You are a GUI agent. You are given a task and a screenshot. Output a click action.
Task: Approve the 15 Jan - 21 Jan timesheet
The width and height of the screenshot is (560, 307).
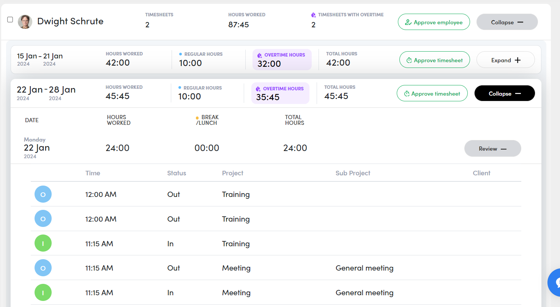(435, 60)
